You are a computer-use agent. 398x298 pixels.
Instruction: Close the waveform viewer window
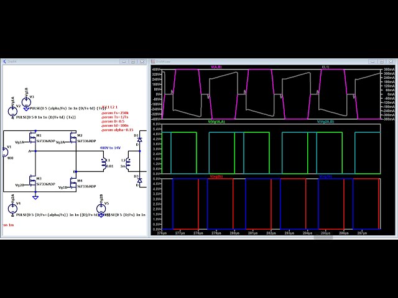[391, 61]
